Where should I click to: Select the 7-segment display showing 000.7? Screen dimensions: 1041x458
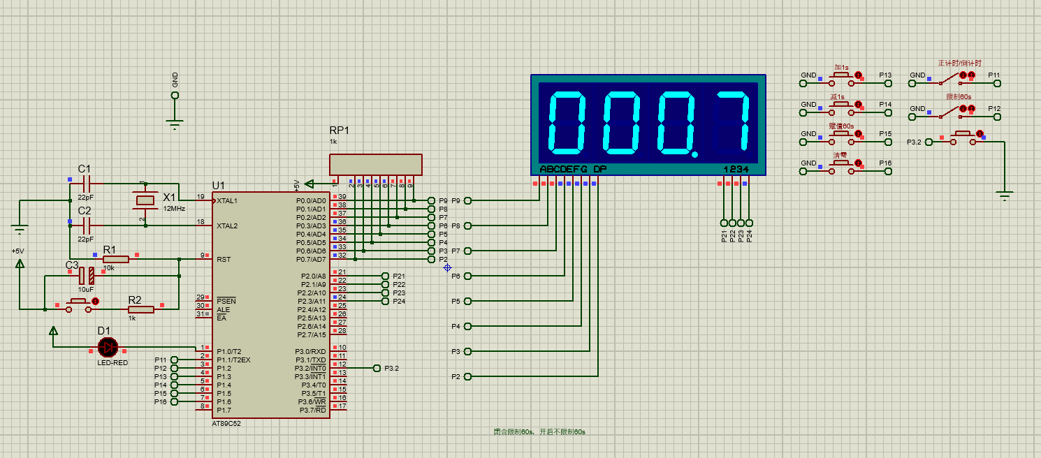[648, 125]
